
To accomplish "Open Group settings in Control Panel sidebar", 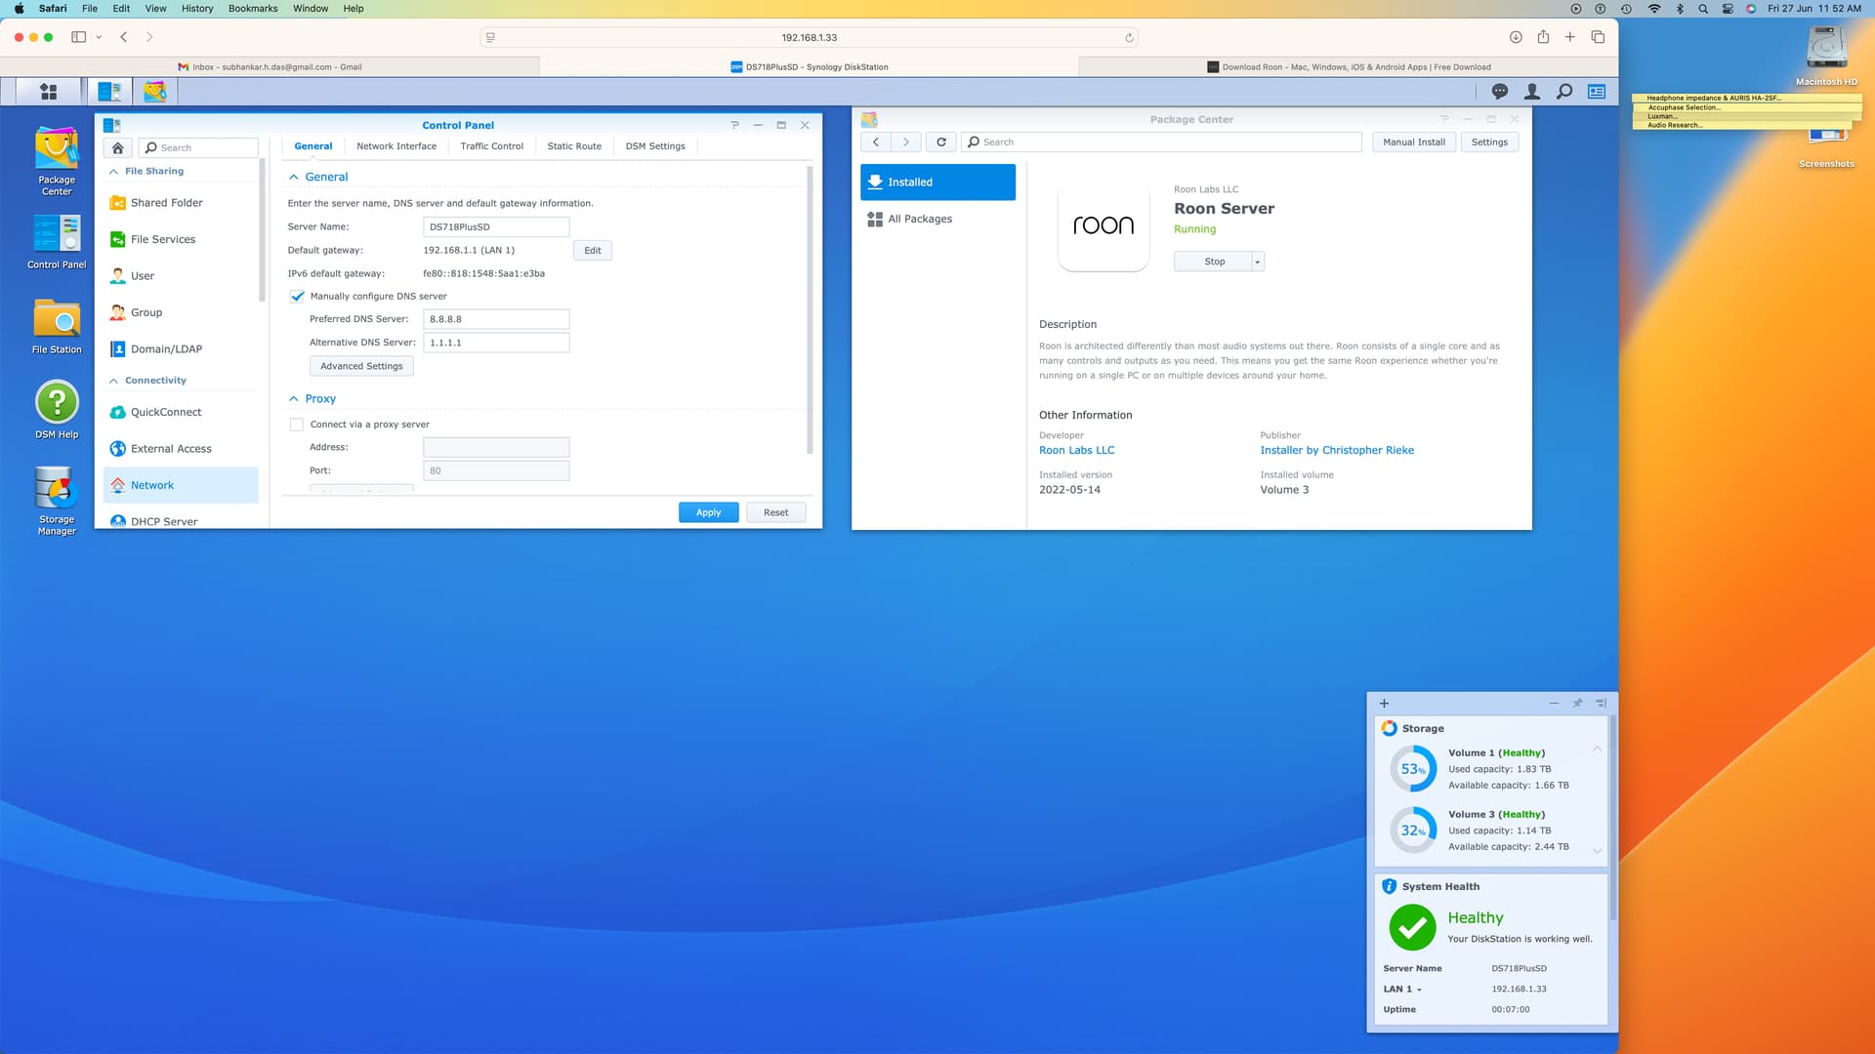I will tap(181, 312).
